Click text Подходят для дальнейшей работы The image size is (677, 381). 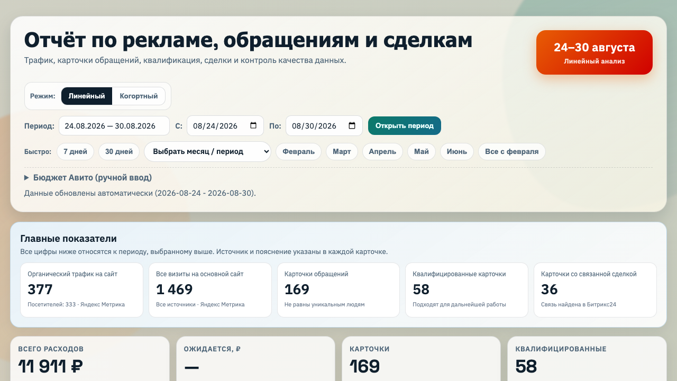click(x=460, y=304)
